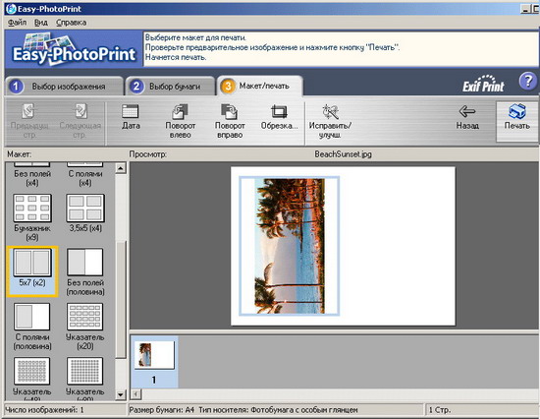540x419 pixels.
Task: Select the С полями (половина) layout
Action: [32, 327]
